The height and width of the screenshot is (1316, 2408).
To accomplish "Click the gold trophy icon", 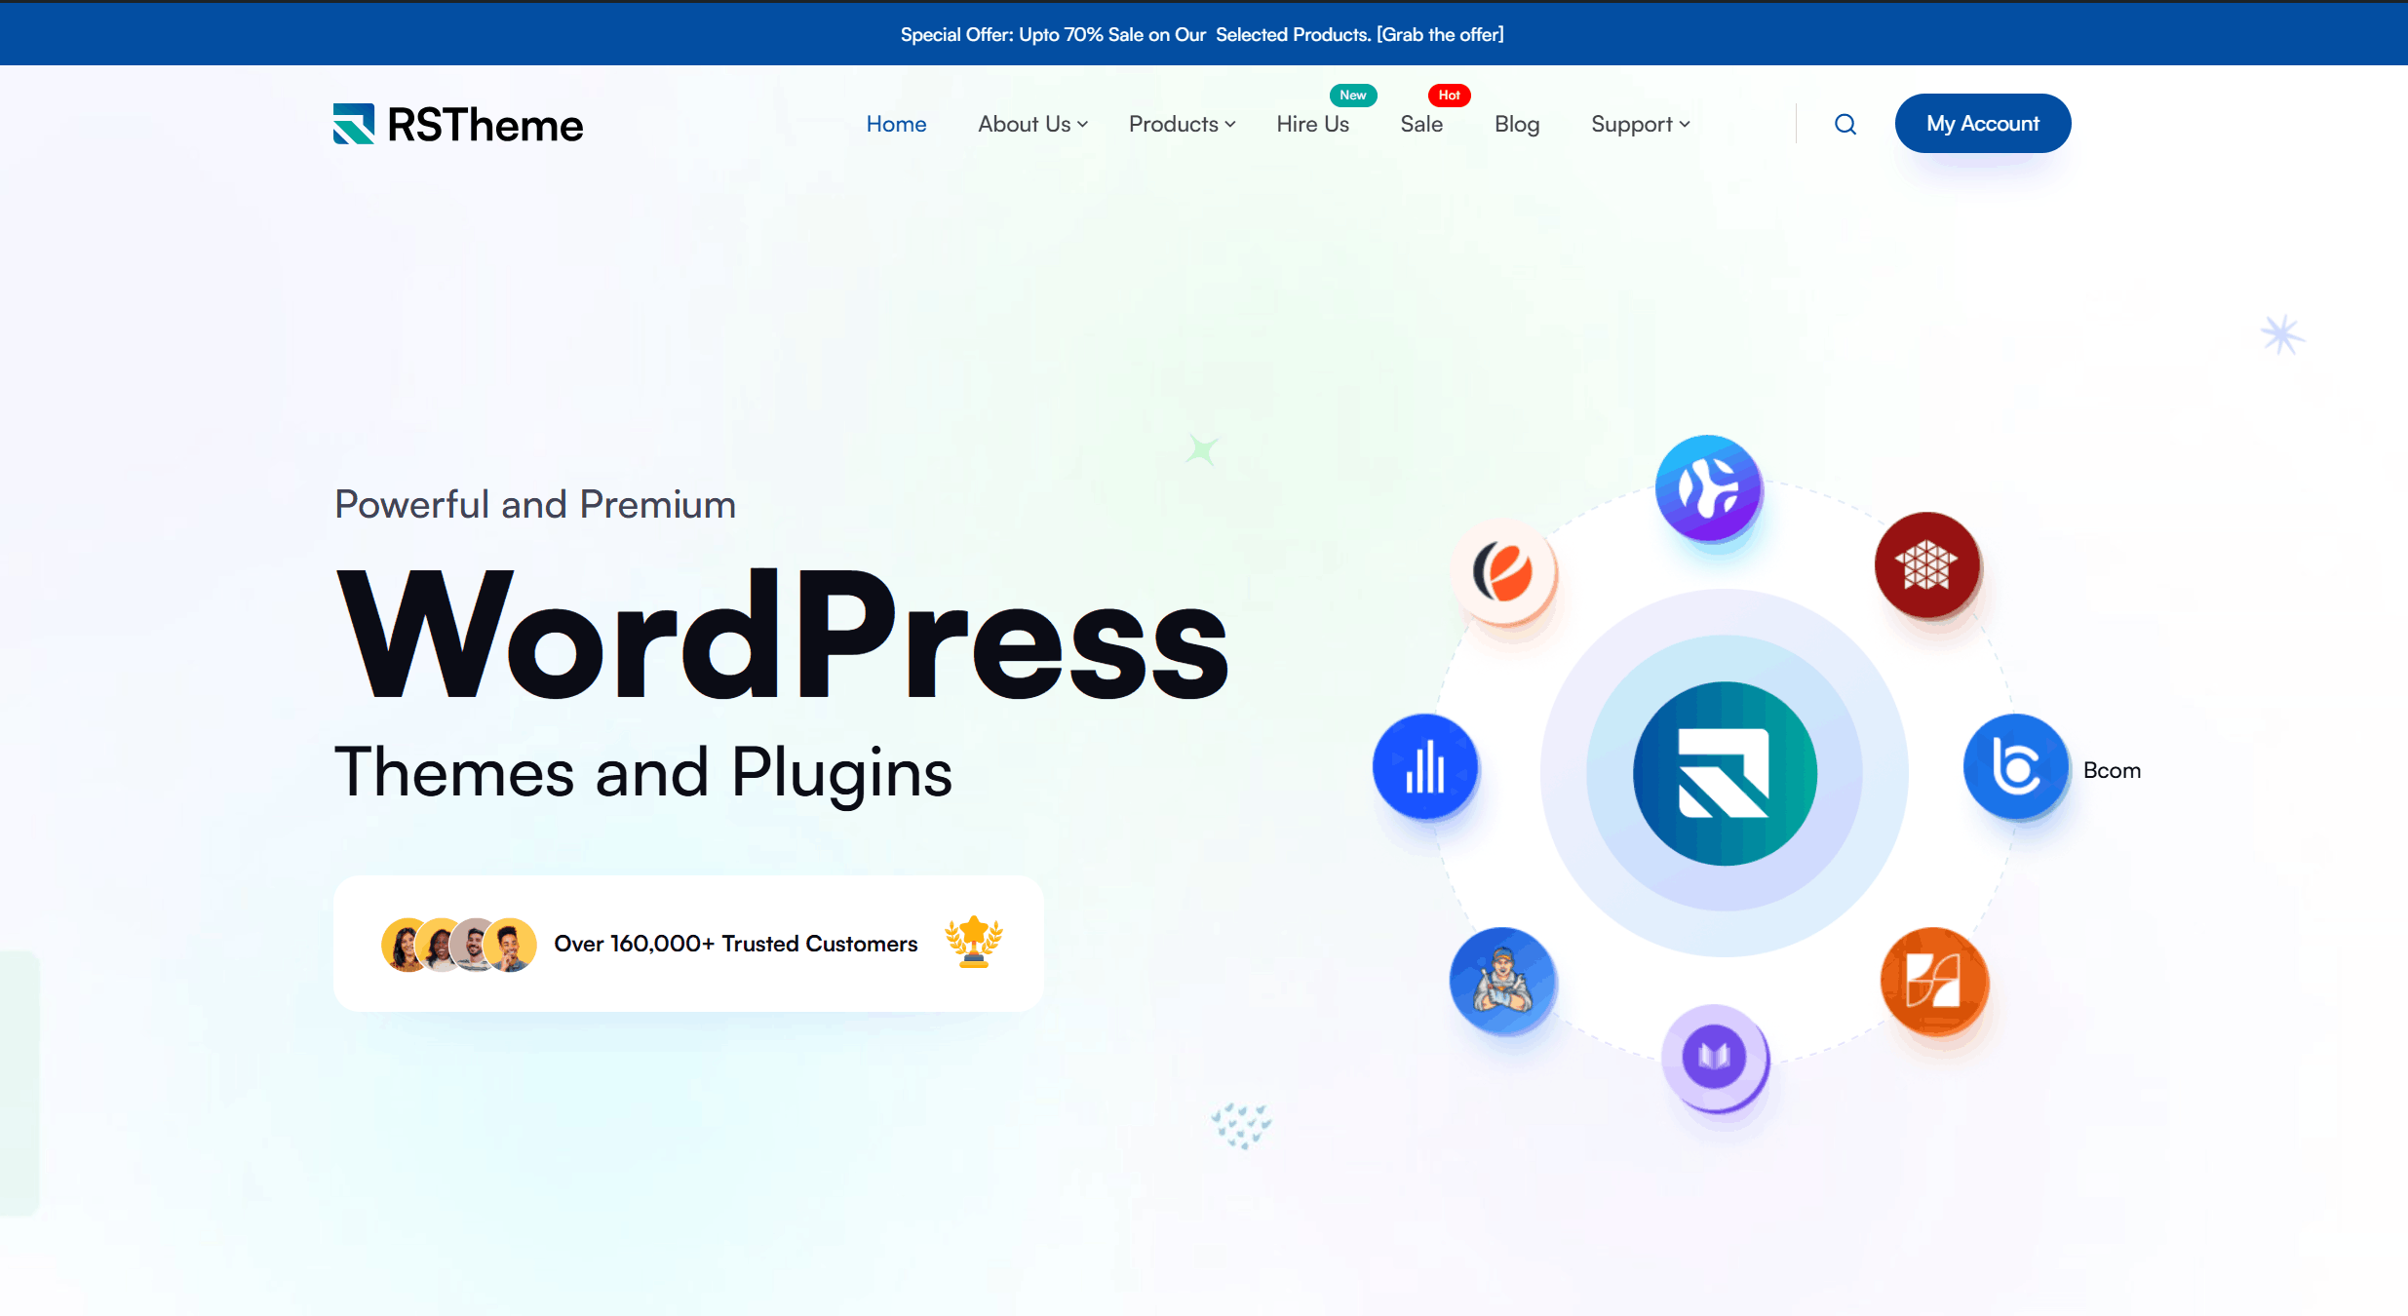I will (974, 943).
